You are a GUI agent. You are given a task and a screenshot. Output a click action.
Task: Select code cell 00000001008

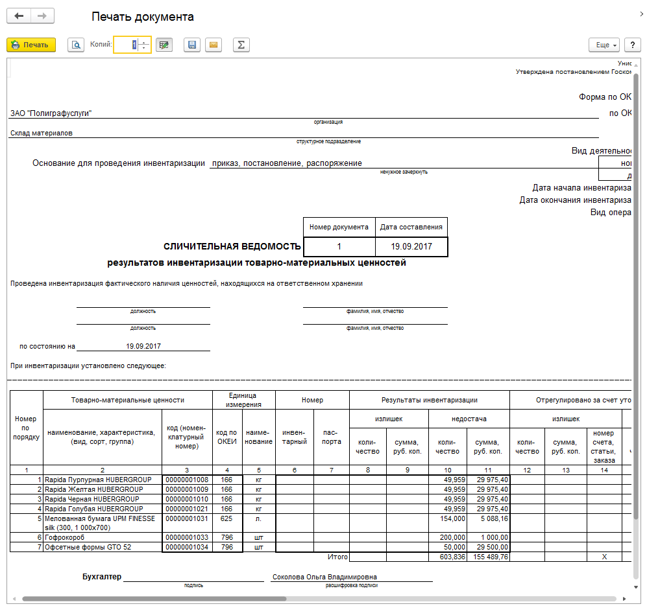(187, 480)
